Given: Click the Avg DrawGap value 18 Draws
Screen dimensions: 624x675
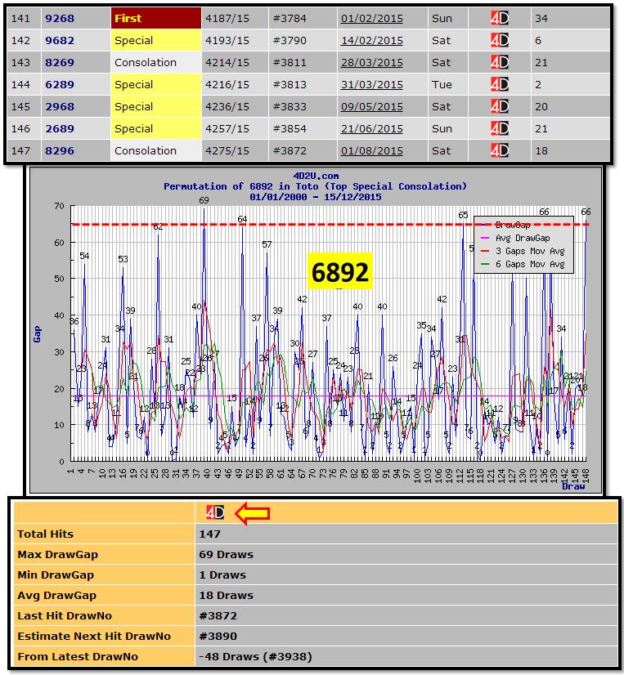Looking at the screenshot, I should pyautogui.click(x=226, y=596).
